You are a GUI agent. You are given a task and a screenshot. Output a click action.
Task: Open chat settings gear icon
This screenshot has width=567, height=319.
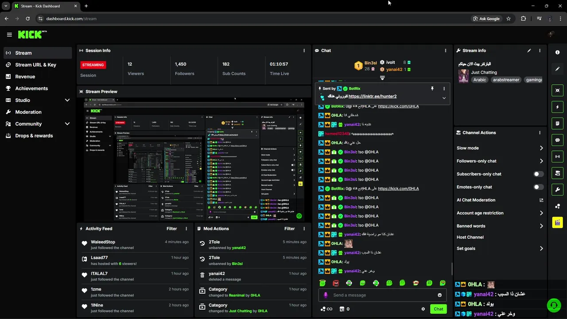click(x=423, y=309)
